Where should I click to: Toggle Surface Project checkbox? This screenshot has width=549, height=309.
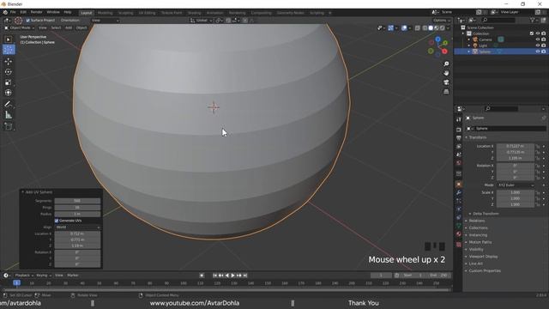28,21
